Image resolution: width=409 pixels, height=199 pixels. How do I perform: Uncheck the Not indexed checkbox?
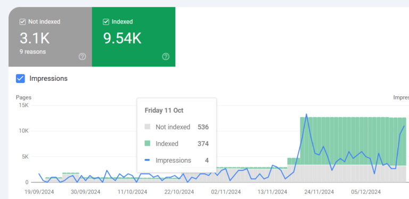(x=22, y=22)
